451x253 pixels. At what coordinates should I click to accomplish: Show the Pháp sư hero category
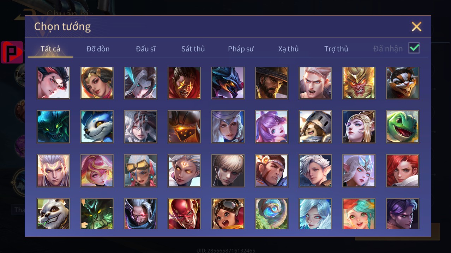(x=241, y=49)
